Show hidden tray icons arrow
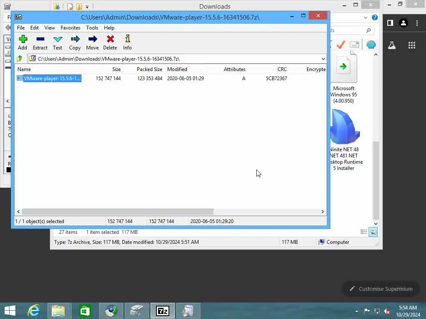 click(x=357, y=311)
